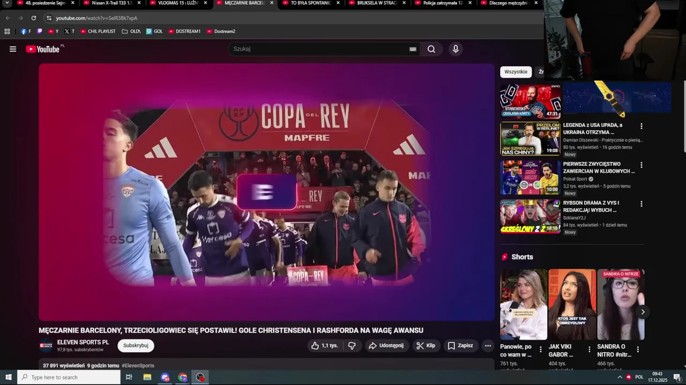Open options for the JAK VIKI GABOR short
686x385 pixels.
589,349
